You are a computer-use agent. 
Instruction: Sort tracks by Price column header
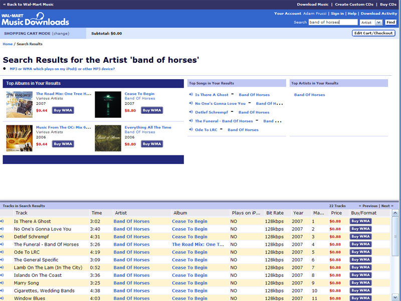336,213
